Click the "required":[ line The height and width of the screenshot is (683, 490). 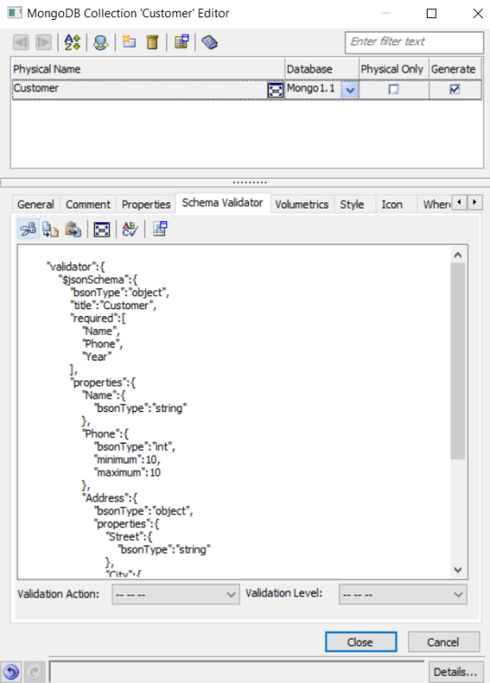(98, 318)
